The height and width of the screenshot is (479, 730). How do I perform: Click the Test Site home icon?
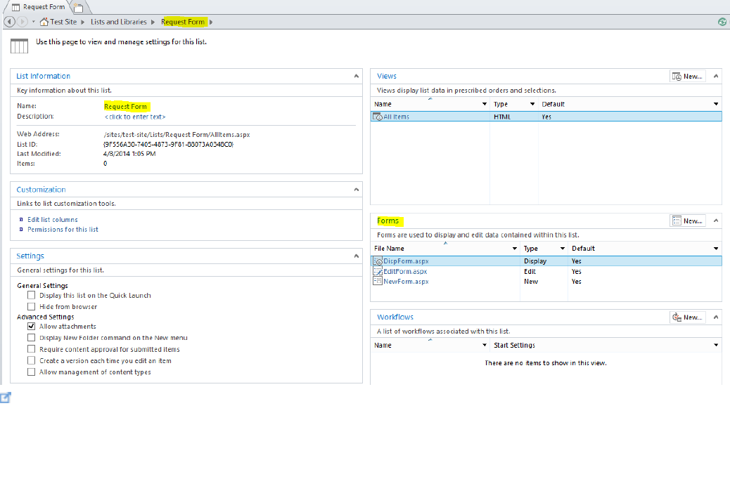(x=44, y=22)
